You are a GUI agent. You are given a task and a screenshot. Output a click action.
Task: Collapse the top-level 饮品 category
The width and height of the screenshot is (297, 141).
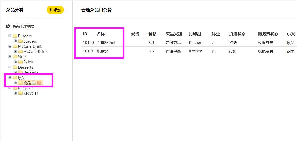click(x=10, y=78)
